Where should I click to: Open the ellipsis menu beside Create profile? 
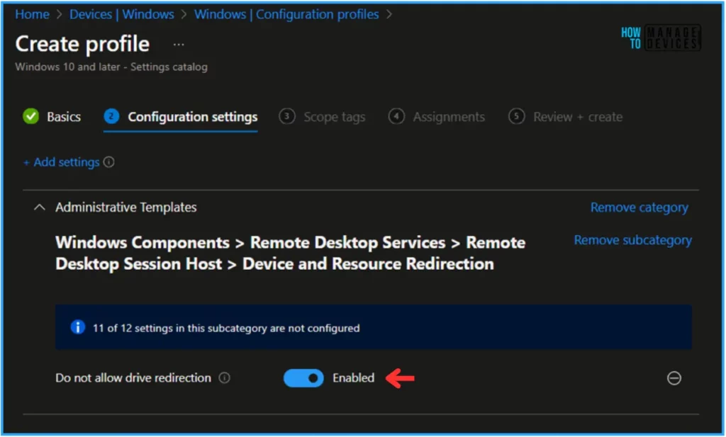pos(179,45)
